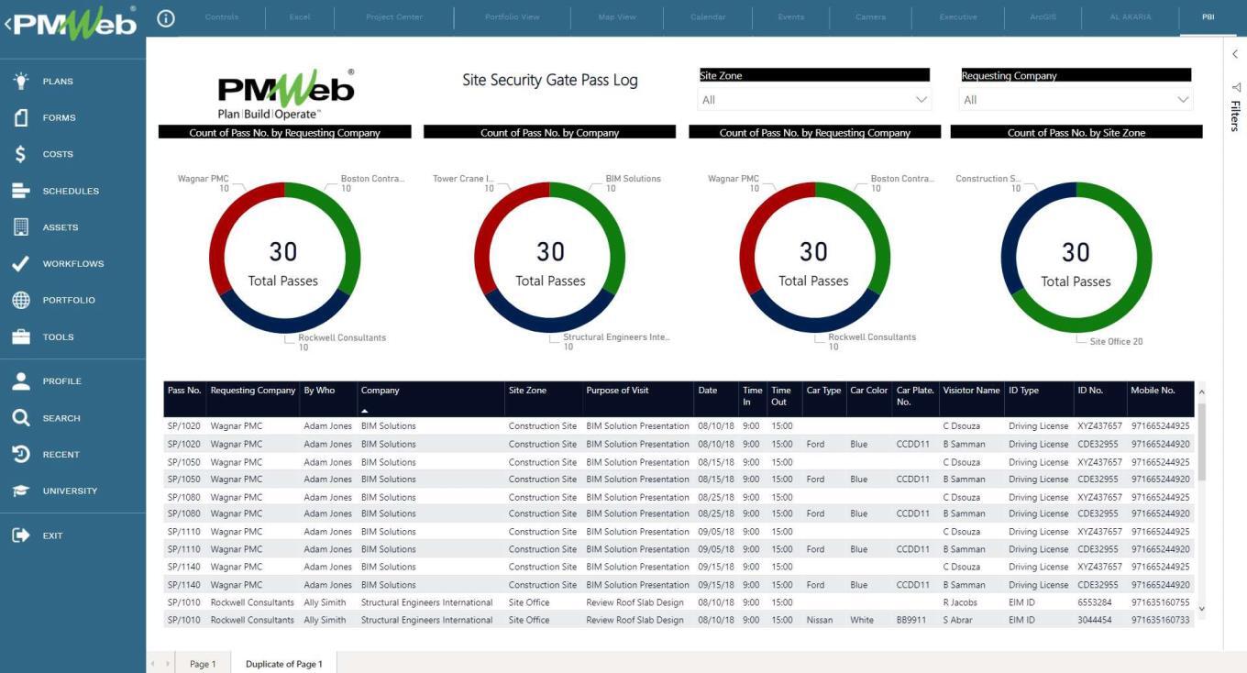
Task: Switch to the Page 1 report tab
Action: click(203, 664)
